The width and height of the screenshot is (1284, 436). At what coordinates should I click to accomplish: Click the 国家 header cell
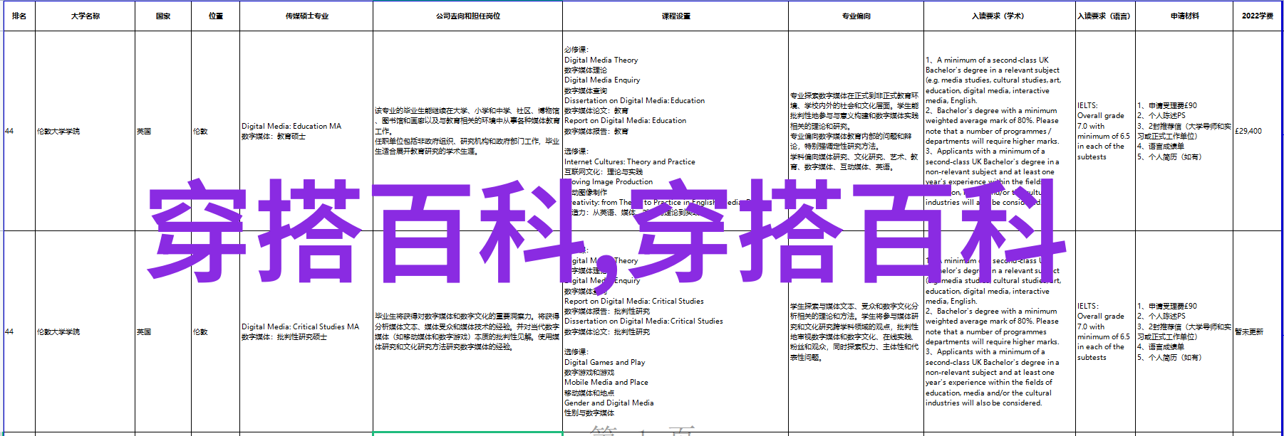coord(163,16)
